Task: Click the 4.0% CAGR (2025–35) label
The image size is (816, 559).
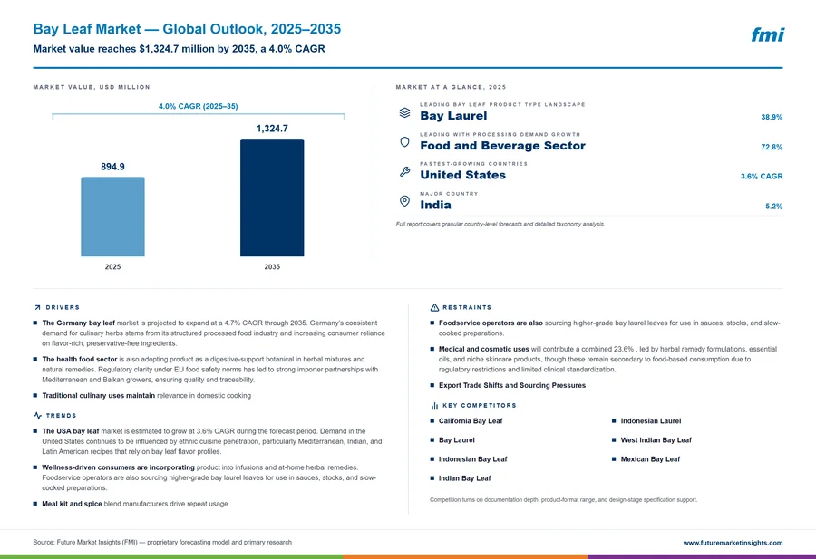Action: click(199, 106)
